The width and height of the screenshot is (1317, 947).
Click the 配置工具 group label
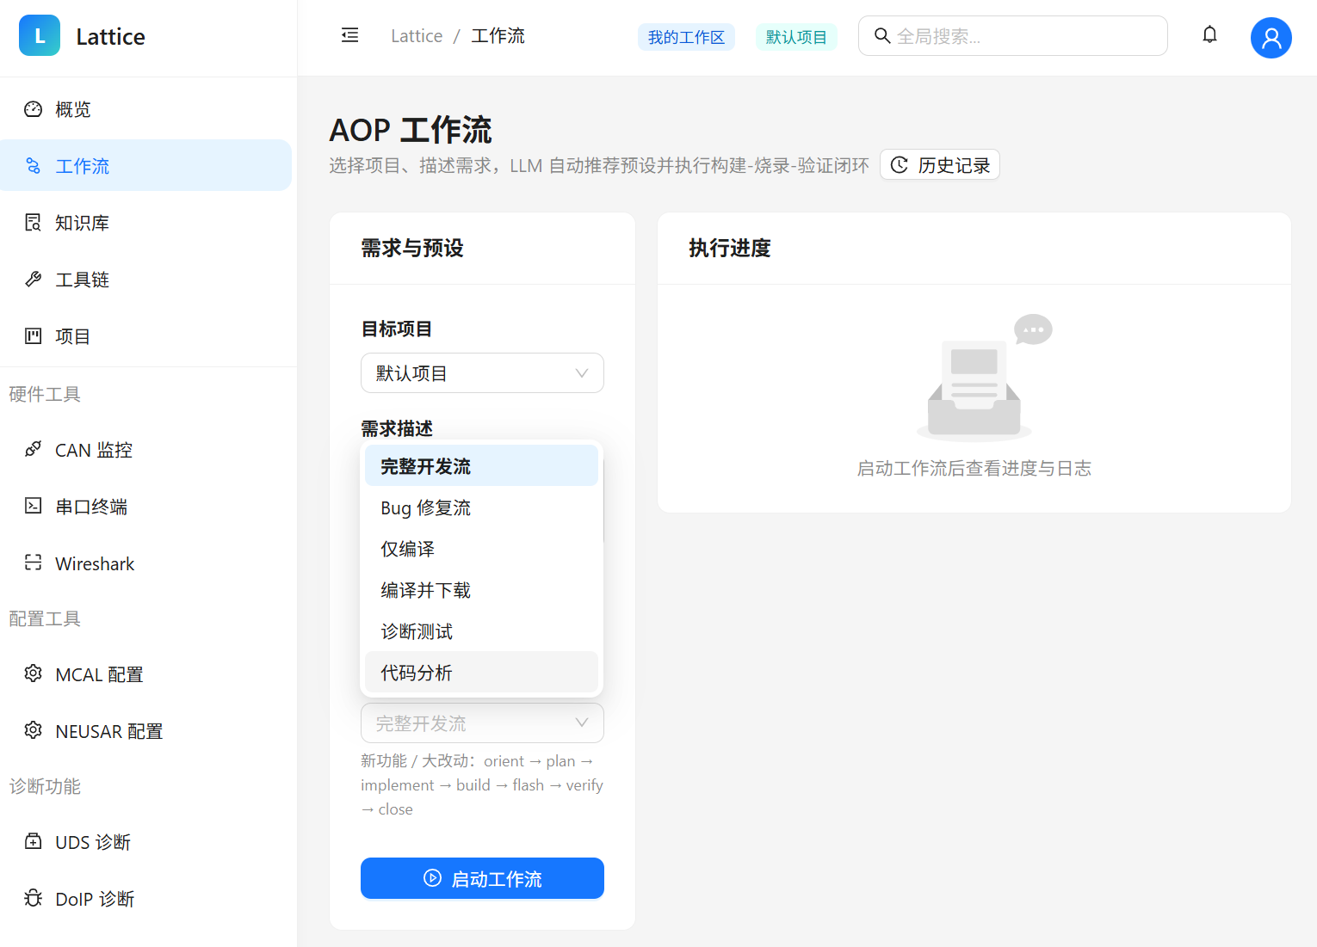pyautogui.click(x=45, y=618)
